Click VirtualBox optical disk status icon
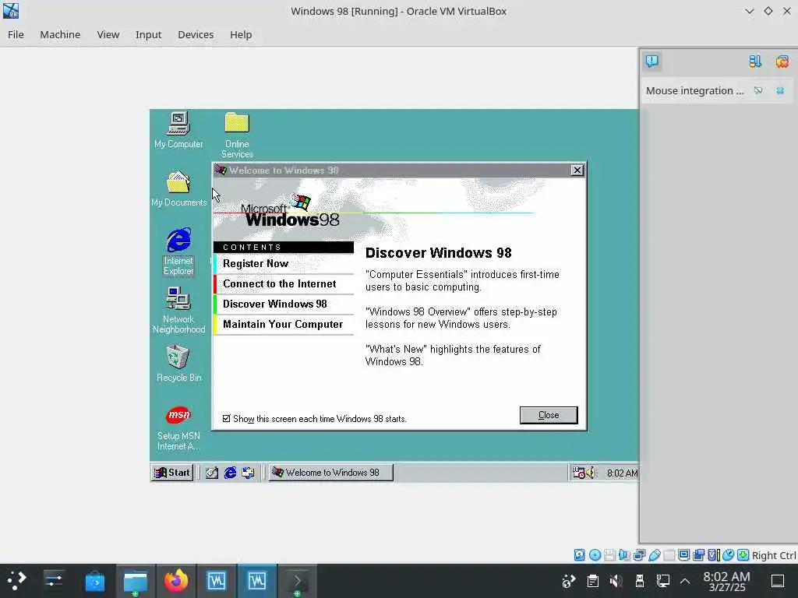 click(x=595, y=554)
